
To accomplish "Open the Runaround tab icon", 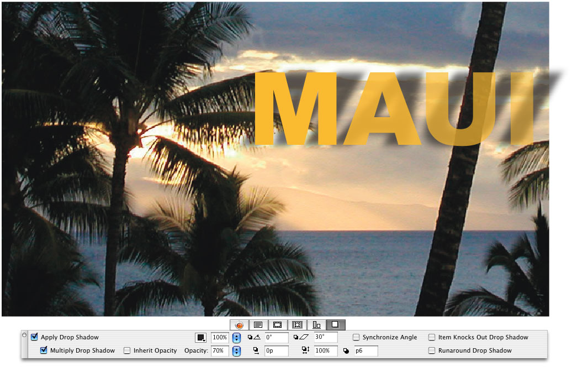I will click(297, 324).
